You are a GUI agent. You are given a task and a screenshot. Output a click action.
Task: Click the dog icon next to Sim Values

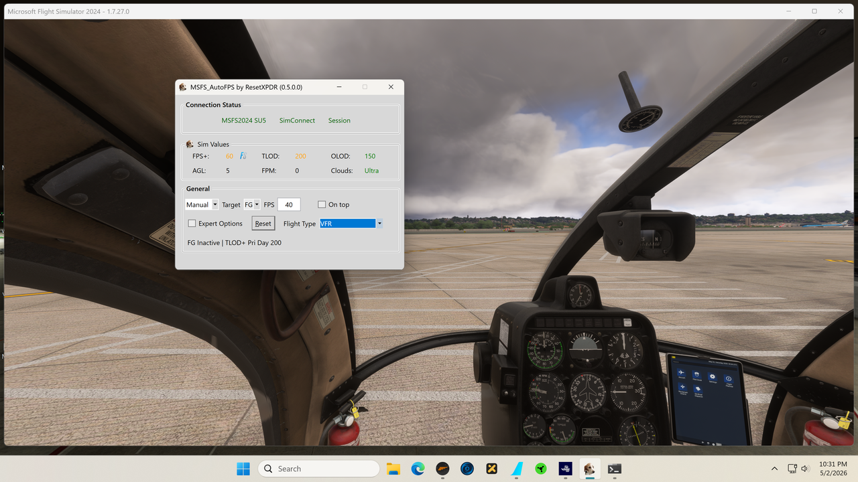pyautogui.click(x=190, y=144)
